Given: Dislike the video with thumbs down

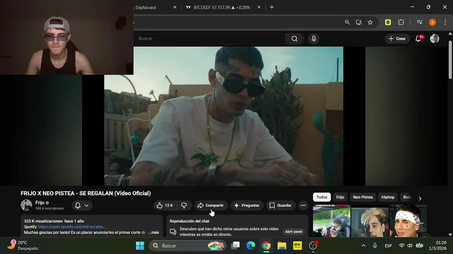Looking at the screenshot, I should (x=184, y=205).
